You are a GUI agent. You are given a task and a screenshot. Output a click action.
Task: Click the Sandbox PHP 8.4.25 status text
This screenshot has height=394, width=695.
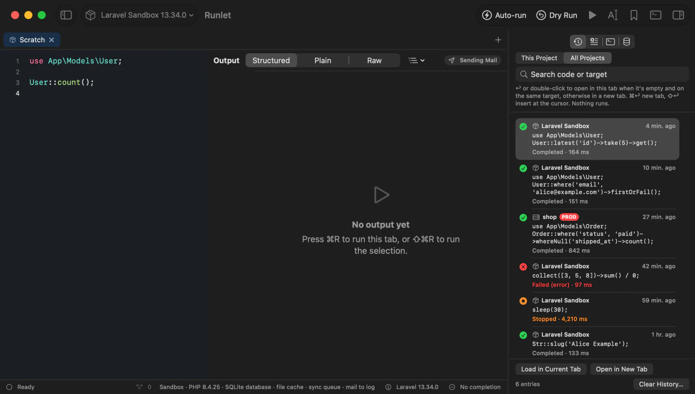(267, 387)
